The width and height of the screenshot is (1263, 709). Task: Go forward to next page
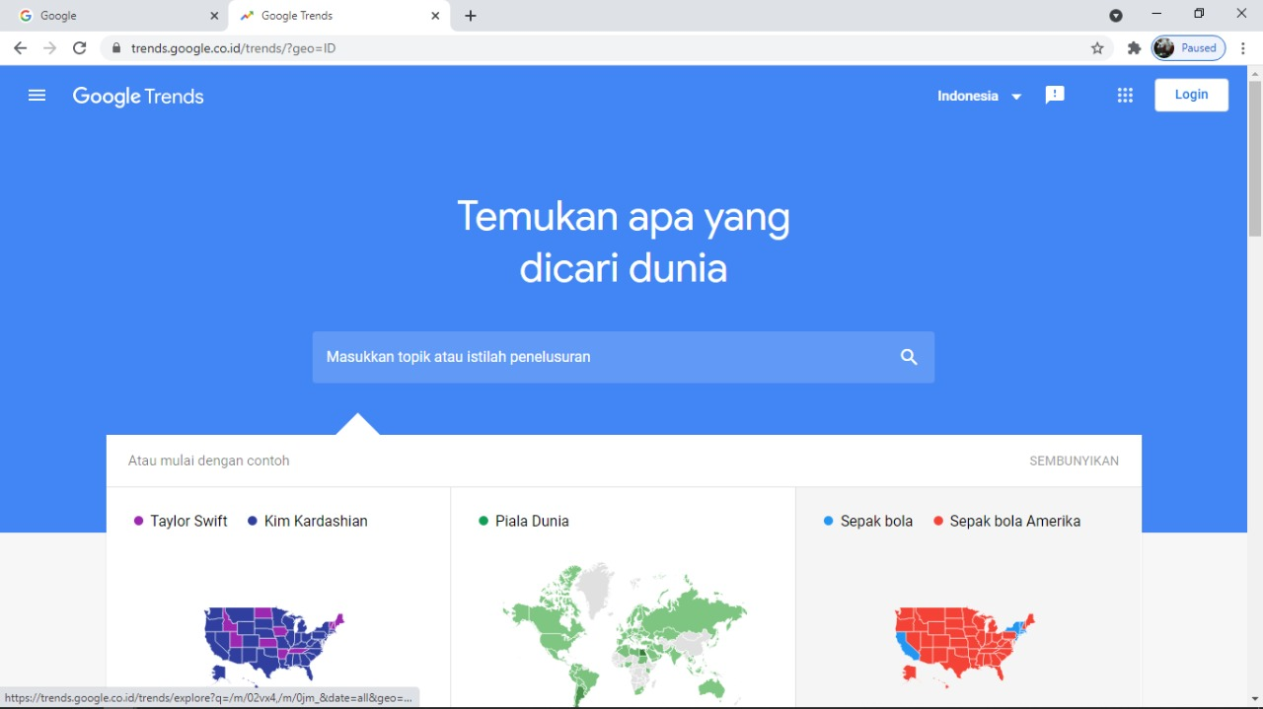coord(49,47)
